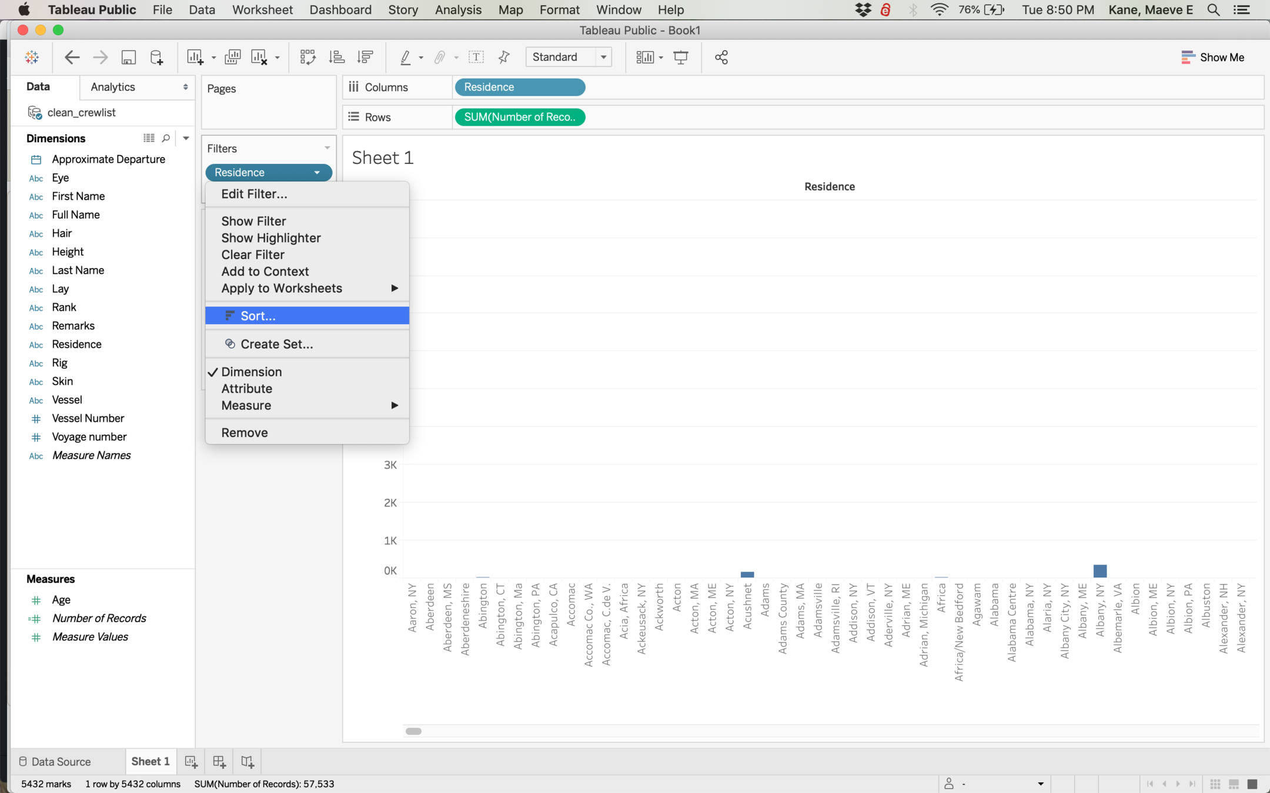The image size is (1270, 793).
Task: Click the new data source icon
Action: click(156, 57)
